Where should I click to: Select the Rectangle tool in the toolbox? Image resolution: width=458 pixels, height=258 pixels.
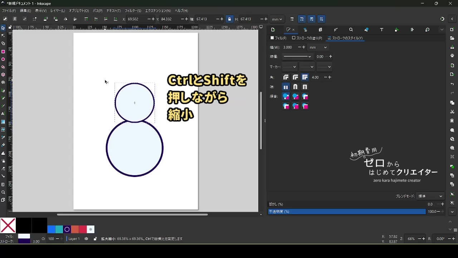(3, 51)
